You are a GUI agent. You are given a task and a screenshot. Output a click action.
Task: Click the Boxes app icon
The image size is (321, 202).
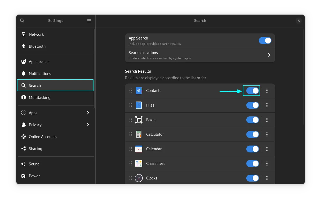[139, 120]
